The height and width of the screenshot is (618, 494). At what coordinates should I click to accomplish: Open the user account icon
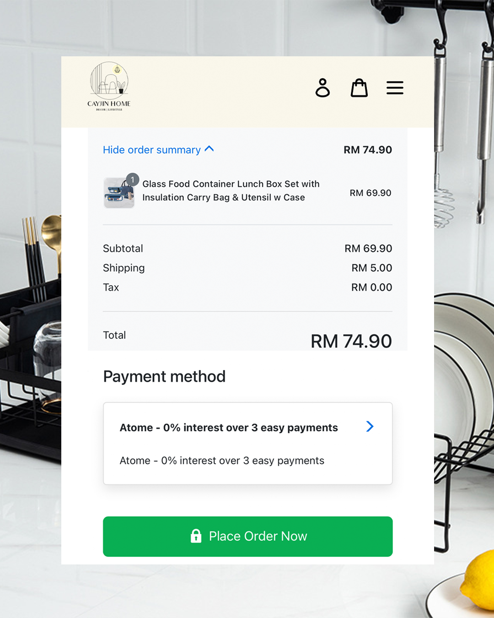click(x=322, y=87)
